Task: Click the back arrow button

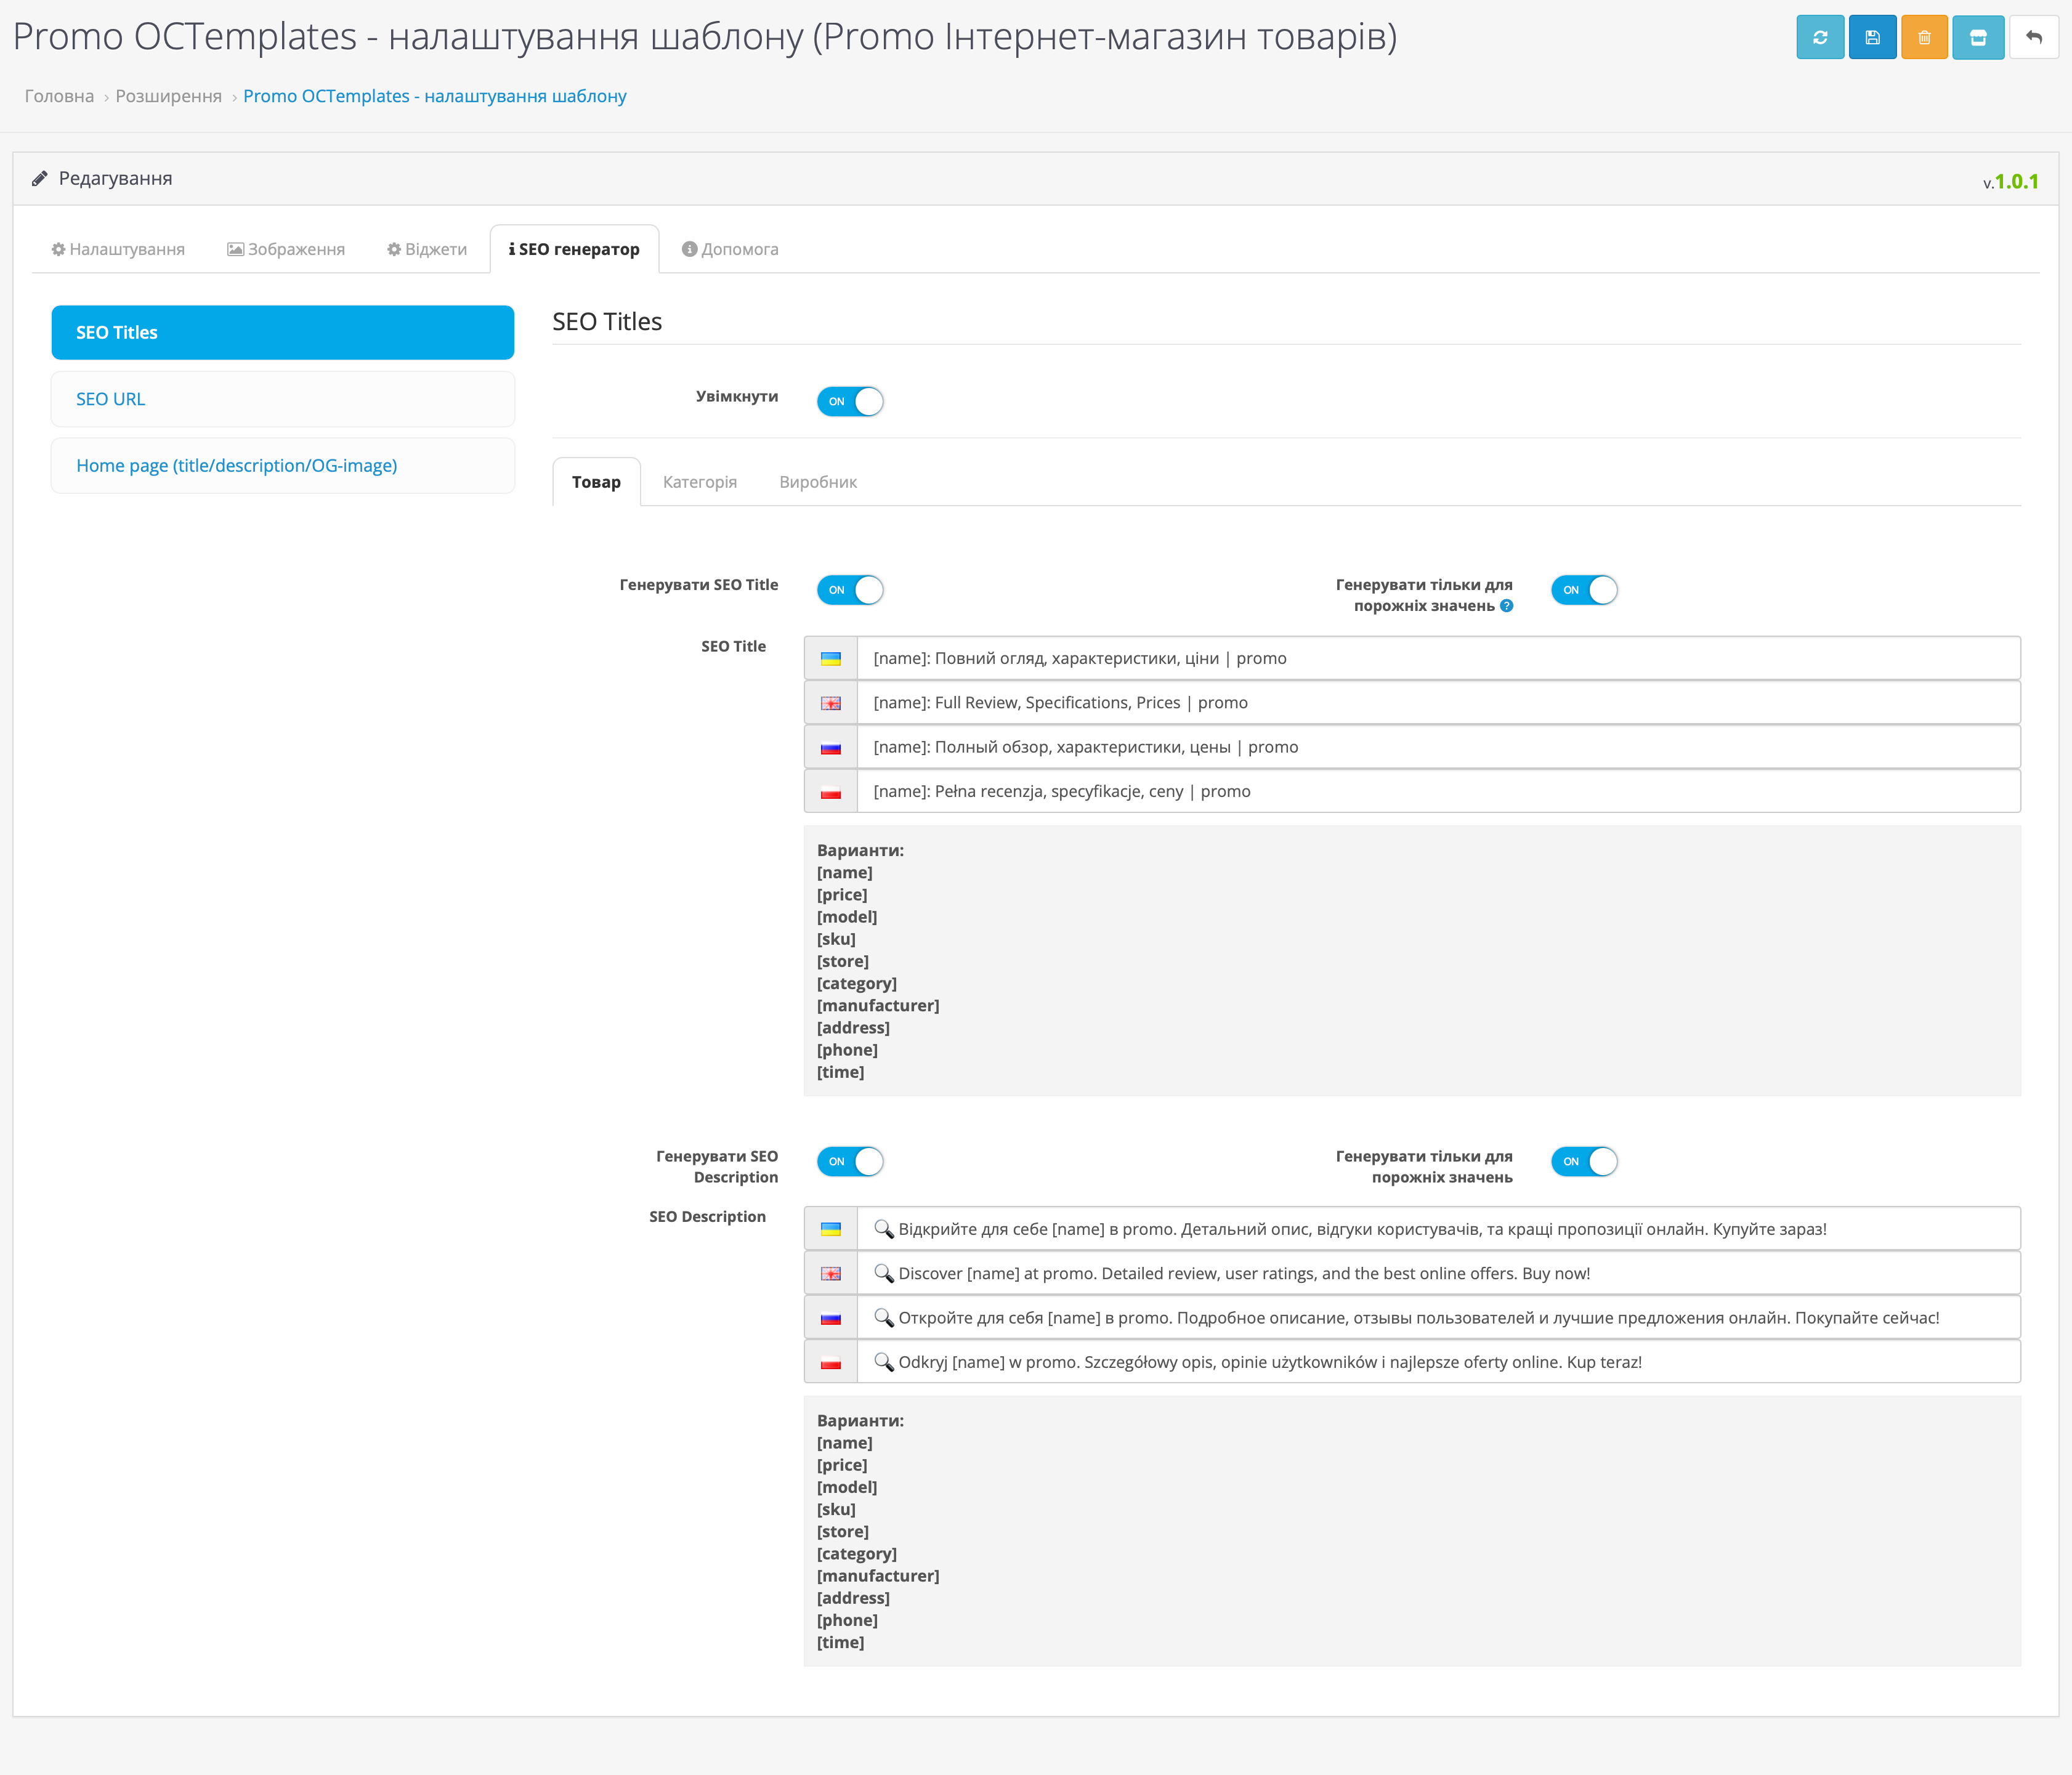Action: tap(2033, 38)
